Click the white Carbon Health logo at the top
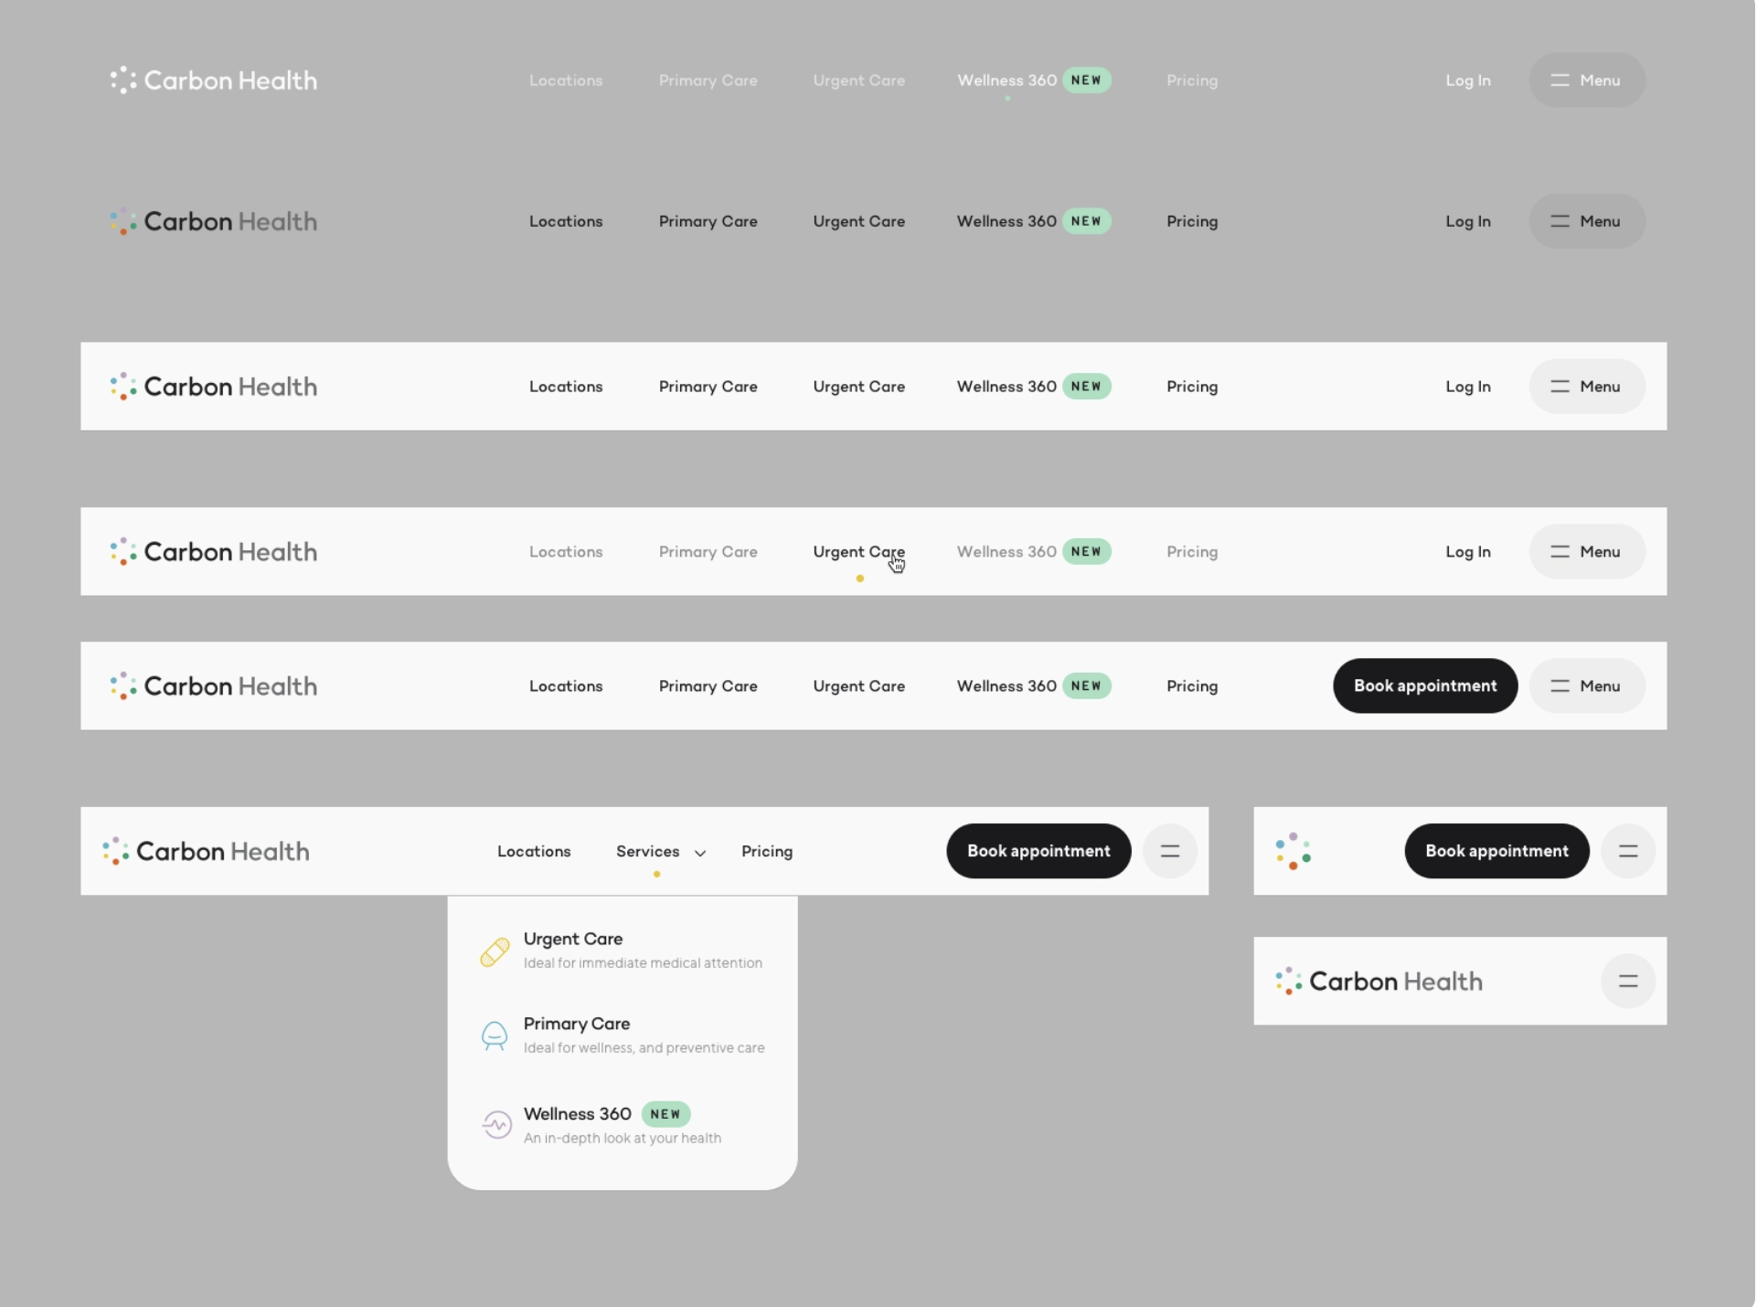Viewport: 1757px width, 1307px height. (x=214, y=80)
